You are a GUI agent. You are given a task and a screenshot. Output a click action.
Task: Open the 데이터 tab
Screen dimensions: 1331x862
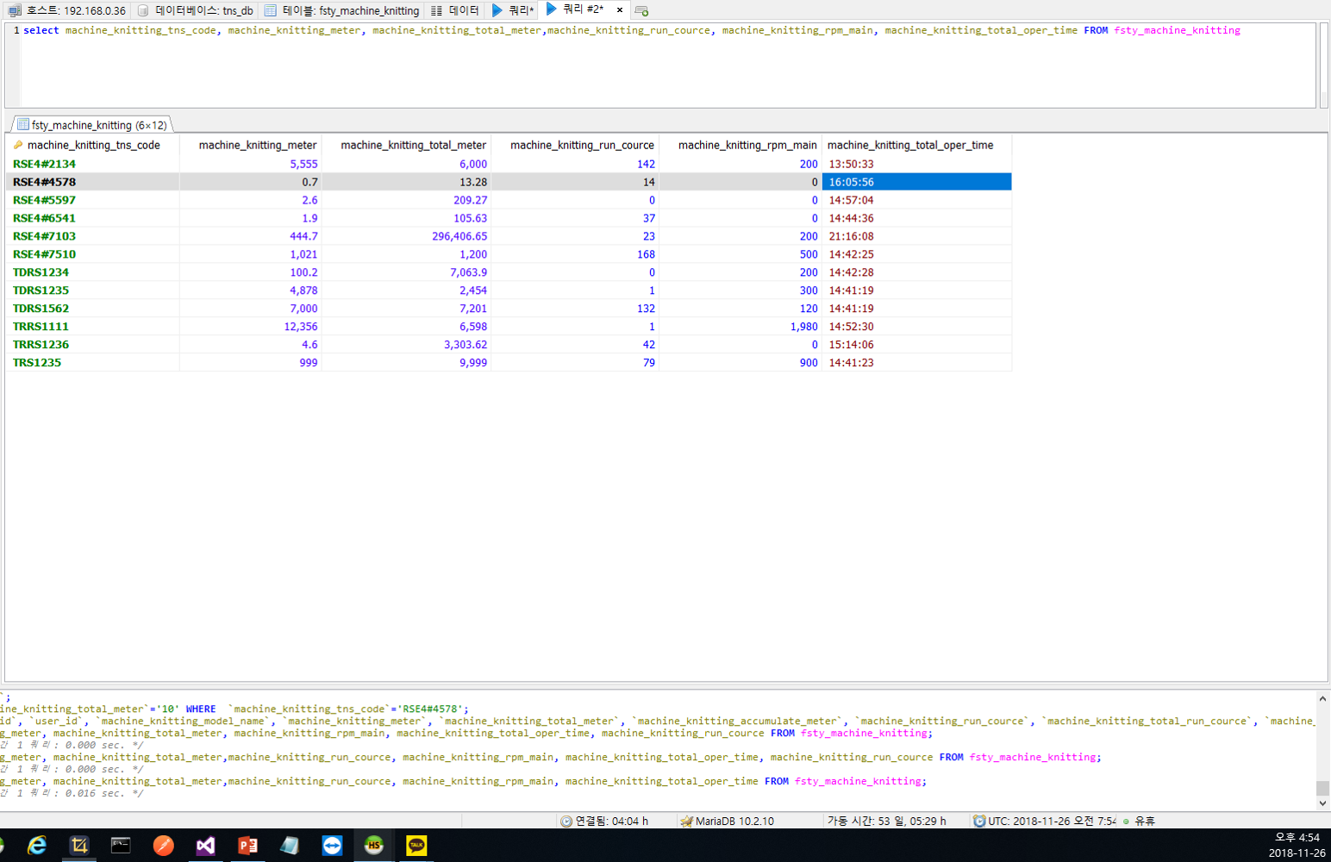click(x=455, y=10)
